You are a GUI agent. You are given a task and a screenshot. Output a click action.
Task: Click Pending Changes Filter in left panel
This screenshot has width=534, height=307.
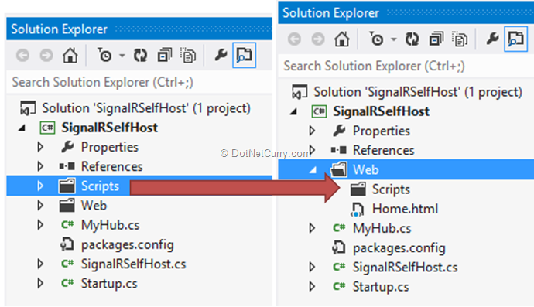tap(105, 55)
